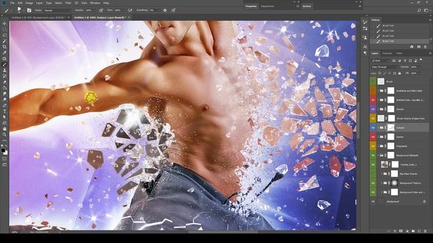
Task: Open the layer Fill dropdown arrow
Action: click(x=419, y=74)
